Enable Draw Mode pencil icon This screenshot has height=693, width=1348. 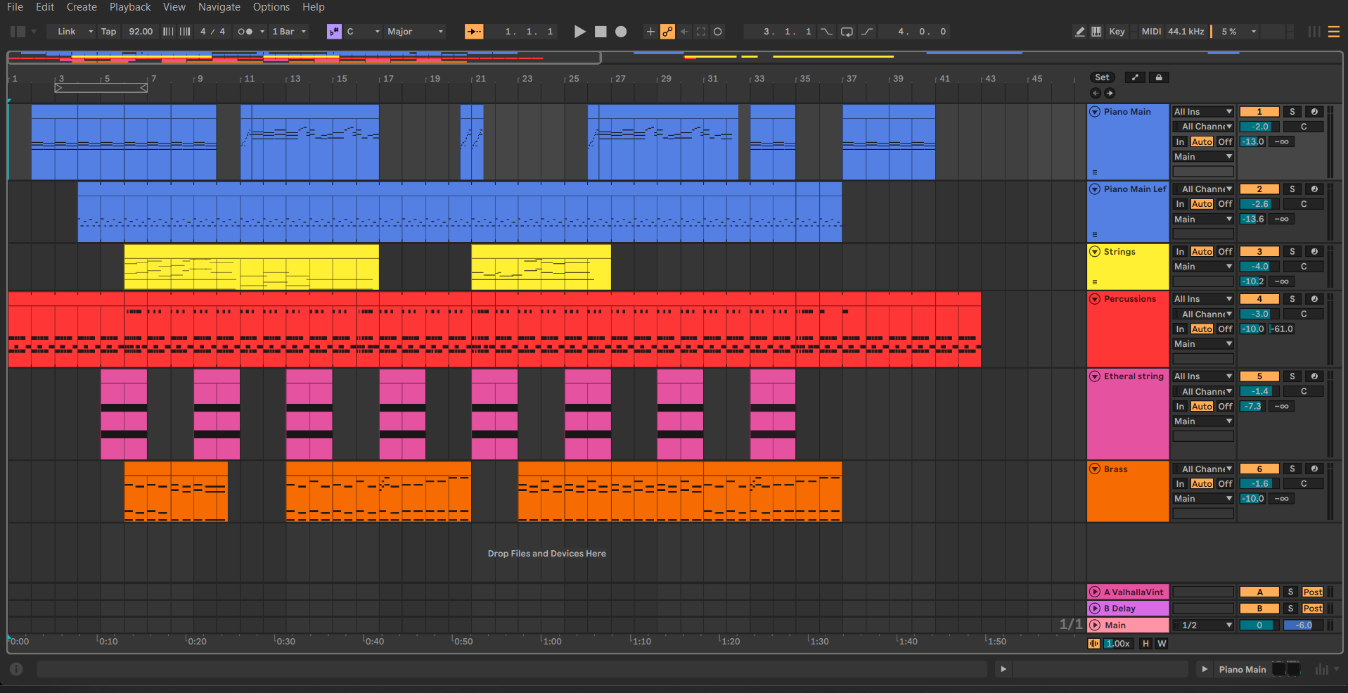click(1080, 32)
